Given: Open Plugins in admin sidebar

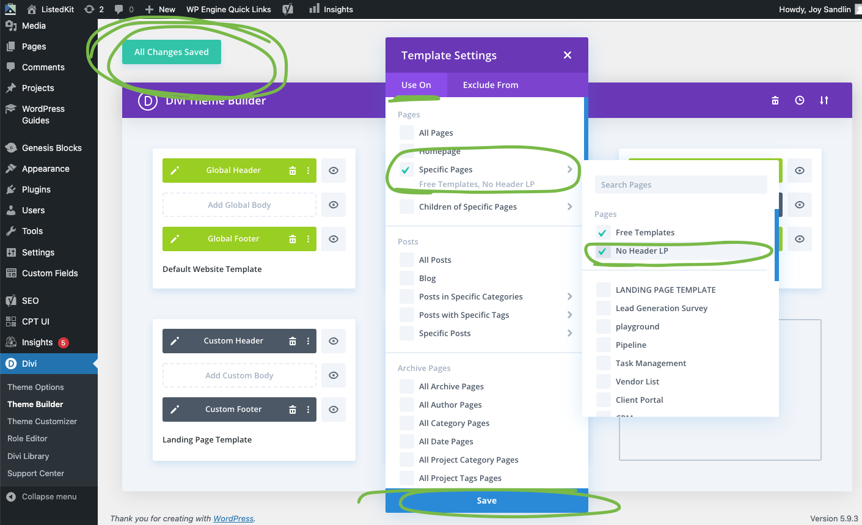Looking at the screenshot, I should pos(37,189).
